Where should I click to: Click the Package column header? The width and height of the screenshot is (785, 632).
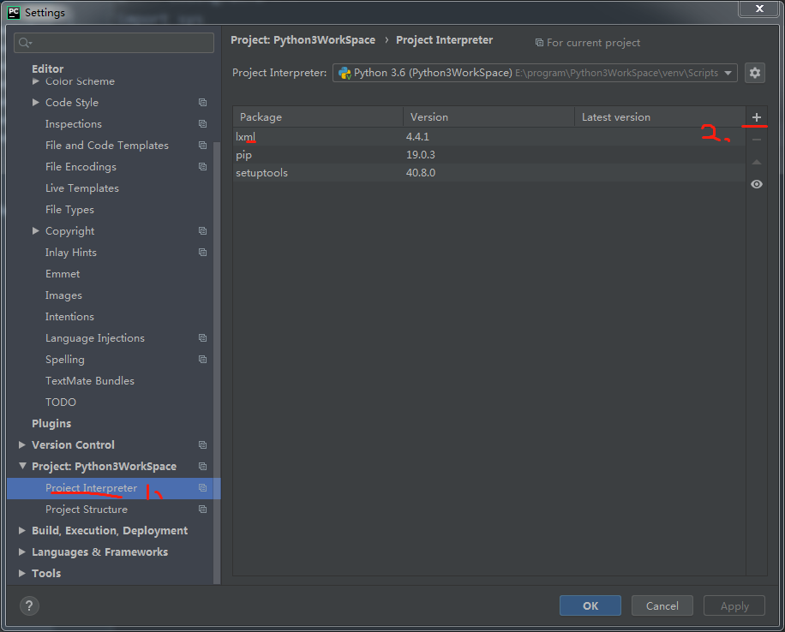tap(318, 117)
